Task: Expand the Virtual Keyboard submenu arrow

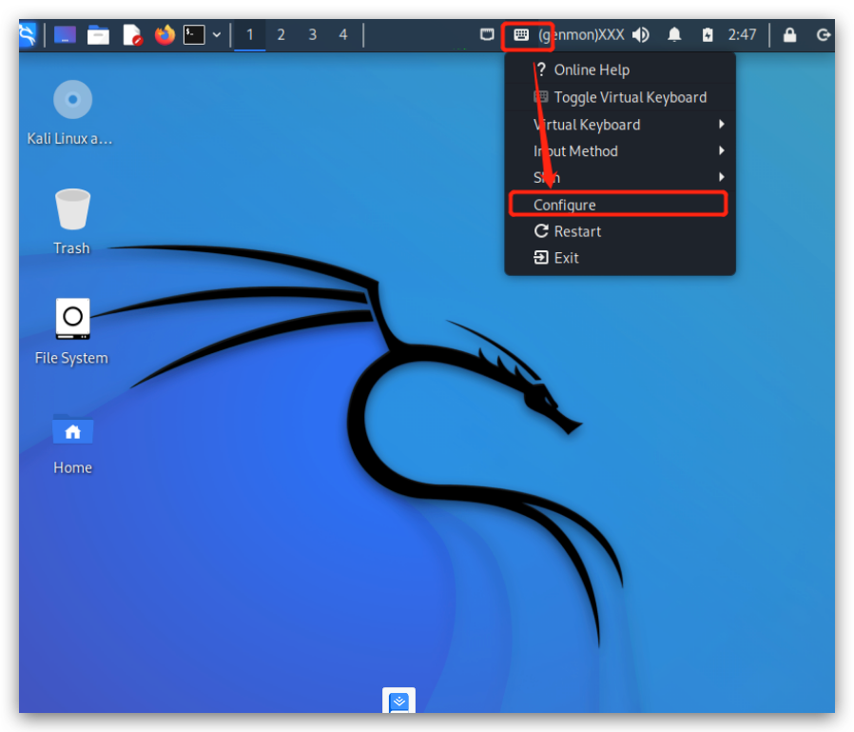Action: coord(722,125)
